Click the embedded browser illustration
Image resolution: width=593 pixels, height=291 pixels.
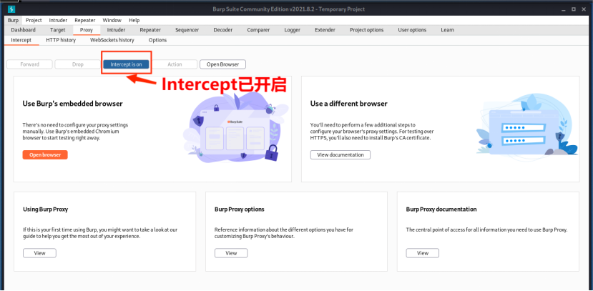pos(235,127)
